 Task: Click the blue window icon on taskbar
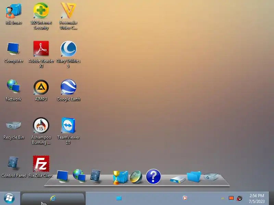tap(119, 198)
